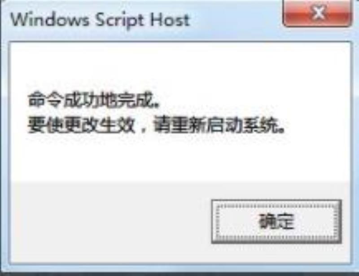Click the bottom window border of dialog
This screenshot has width=359, height=276.
180,267
